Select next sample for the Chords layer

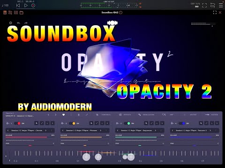pos(46,130)
